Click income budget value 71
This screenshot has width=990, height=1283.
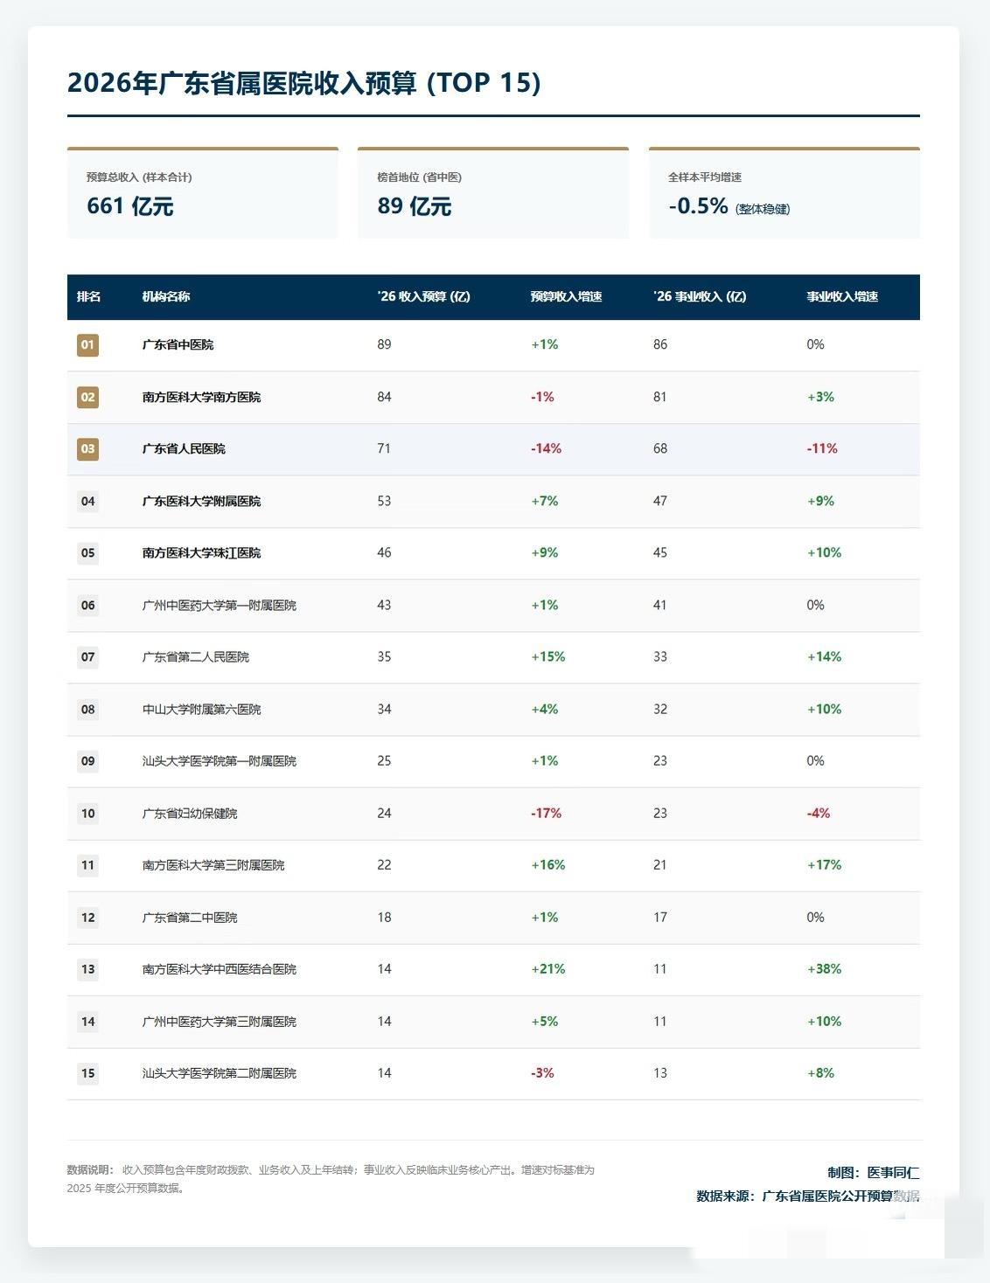(x=384, y=448)
